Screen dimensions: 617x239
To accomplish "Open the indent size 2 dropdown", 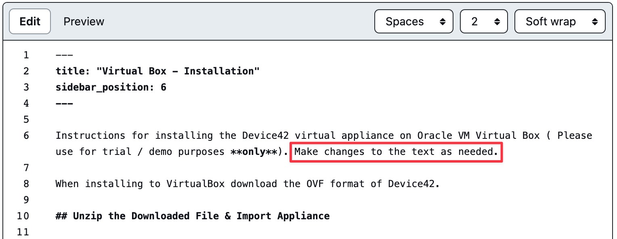I will tap(483, 21).
